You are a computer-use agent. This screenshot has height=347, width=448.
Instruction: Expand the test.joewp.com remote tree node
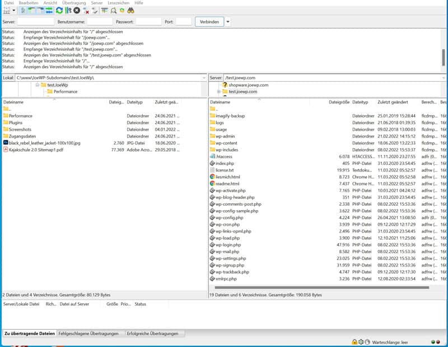(218, 92)
